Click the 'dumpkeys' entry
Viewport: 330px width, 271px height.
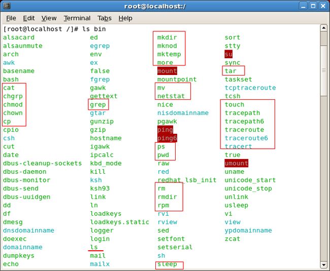19,256
